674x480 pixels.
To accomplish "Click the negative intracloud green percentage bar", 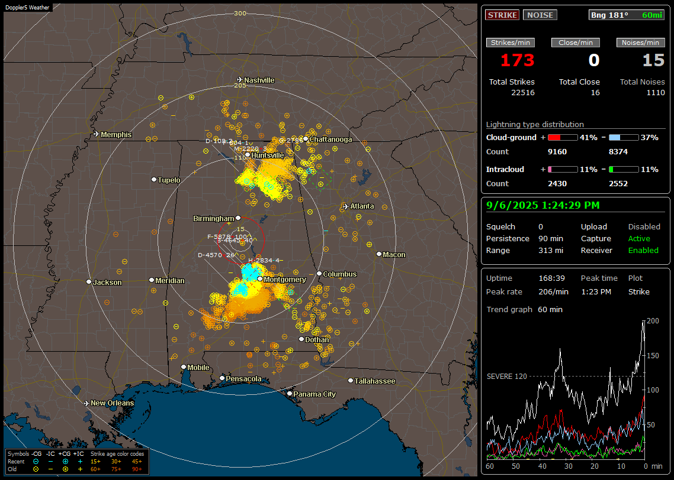I will 624,170.
